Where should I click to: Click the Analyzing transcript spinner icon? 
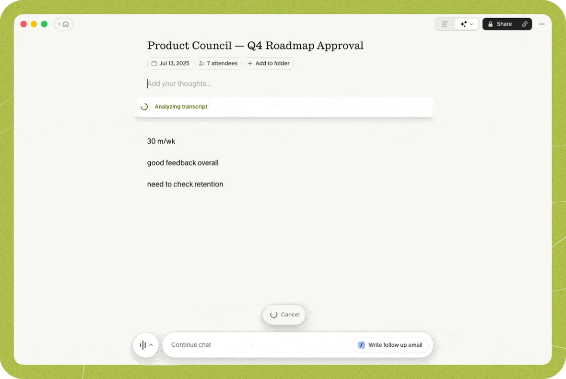click(x=144, y=107)
